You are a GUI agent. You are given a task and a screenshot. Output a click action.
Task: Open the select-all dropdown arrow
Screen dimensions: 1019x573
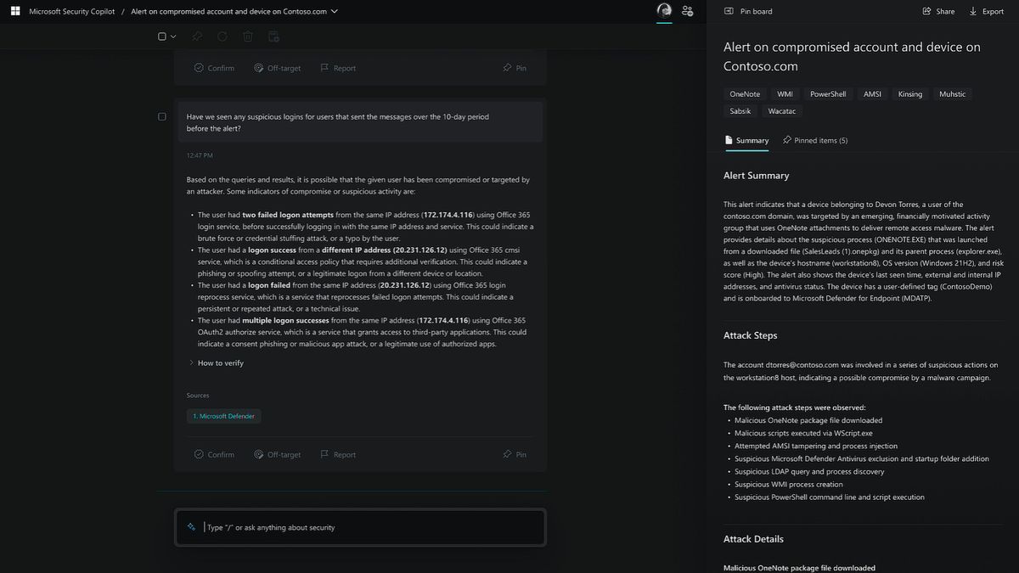tap(173, 37)
